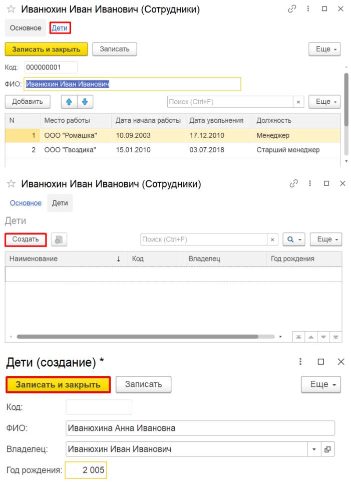Click Владелец column header in Дети list

[x=225, y=259]
